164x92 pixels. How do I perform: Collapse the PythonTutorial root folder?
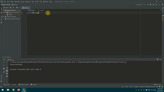click(3, 10)
